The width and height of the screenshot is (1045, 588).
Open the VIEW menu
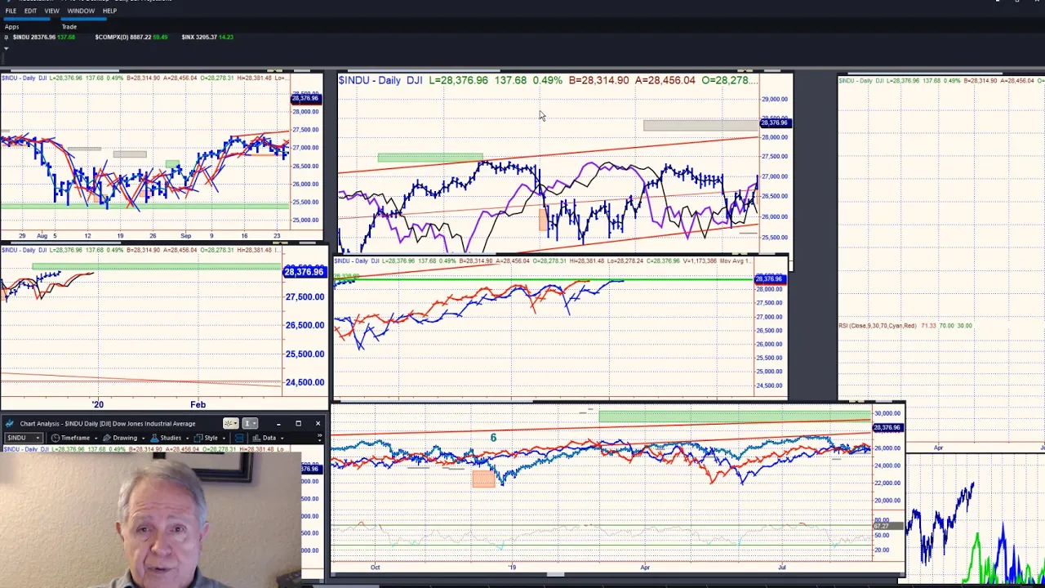pos(51,11)
